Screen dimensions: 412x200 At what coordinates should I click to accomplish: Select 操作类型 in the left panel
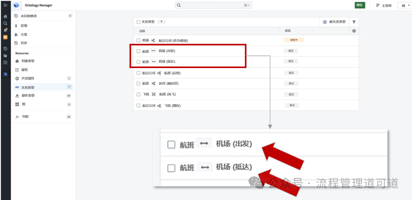[x=27, y=95]
